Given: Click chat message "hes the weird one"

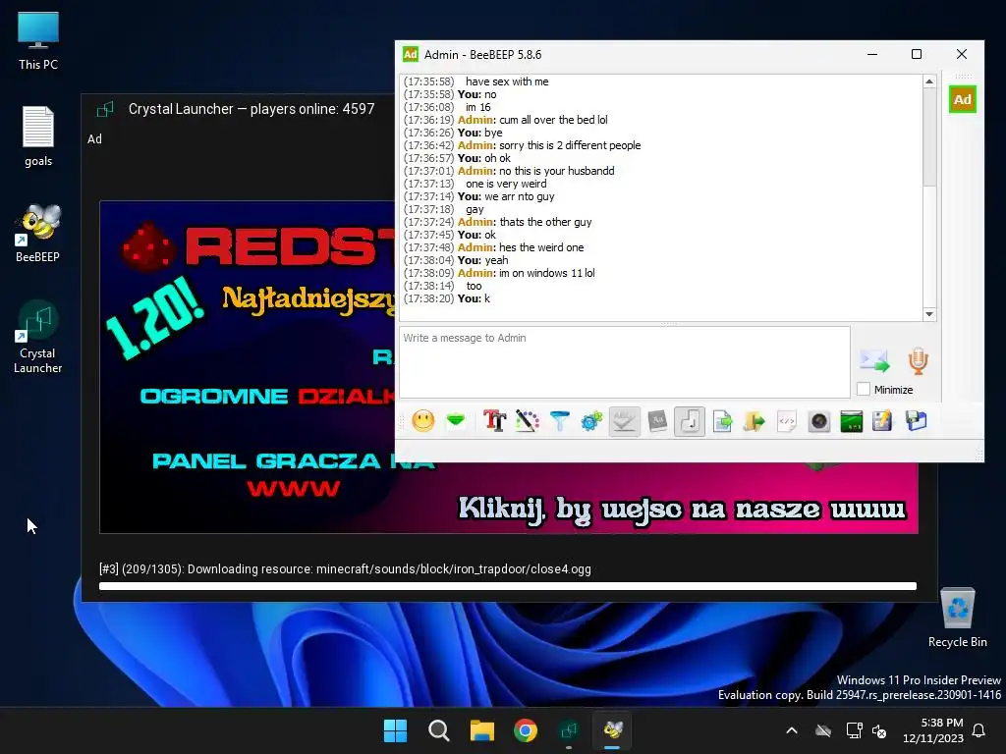Looking at the screenshot, I should tap(541, 247).
